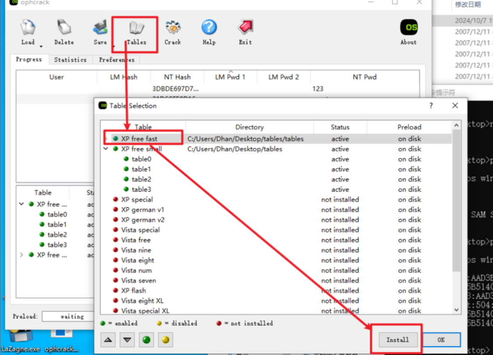Click C:/Users/Dhan/Desktop/tables directory cell
This screenshot has width=493, height=355.
[235, 149]
